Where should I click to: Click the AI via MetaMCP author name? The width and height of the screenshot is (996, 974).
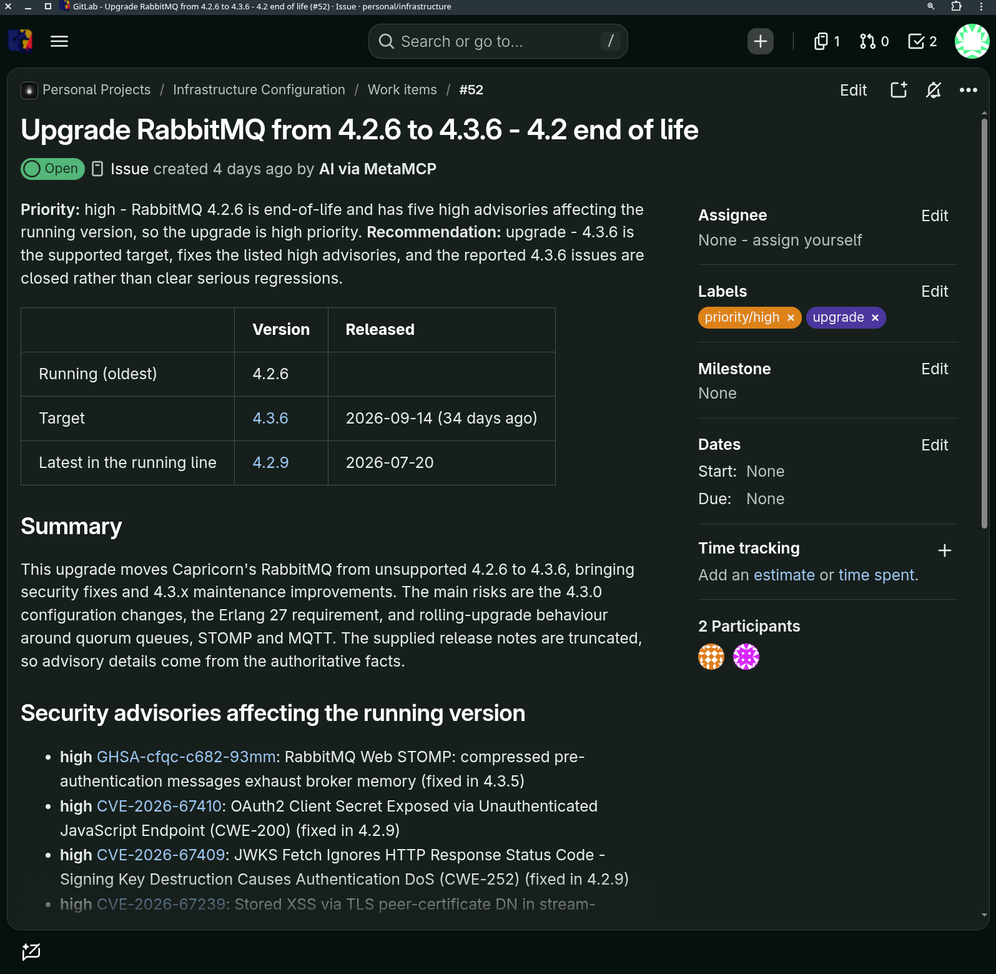point(378,169)
